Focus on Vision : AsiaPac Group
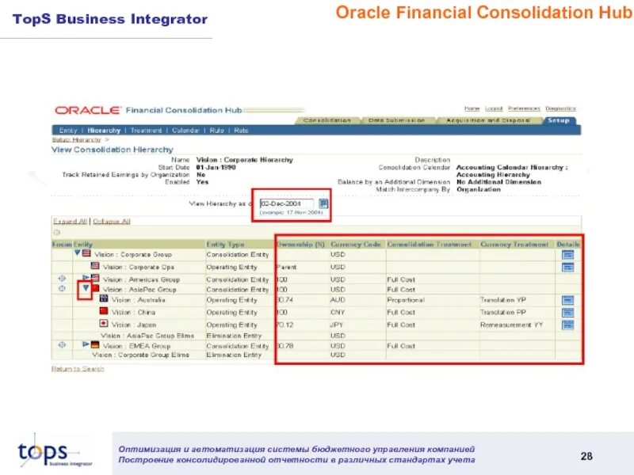634x475 pixels. pos(62,288)
